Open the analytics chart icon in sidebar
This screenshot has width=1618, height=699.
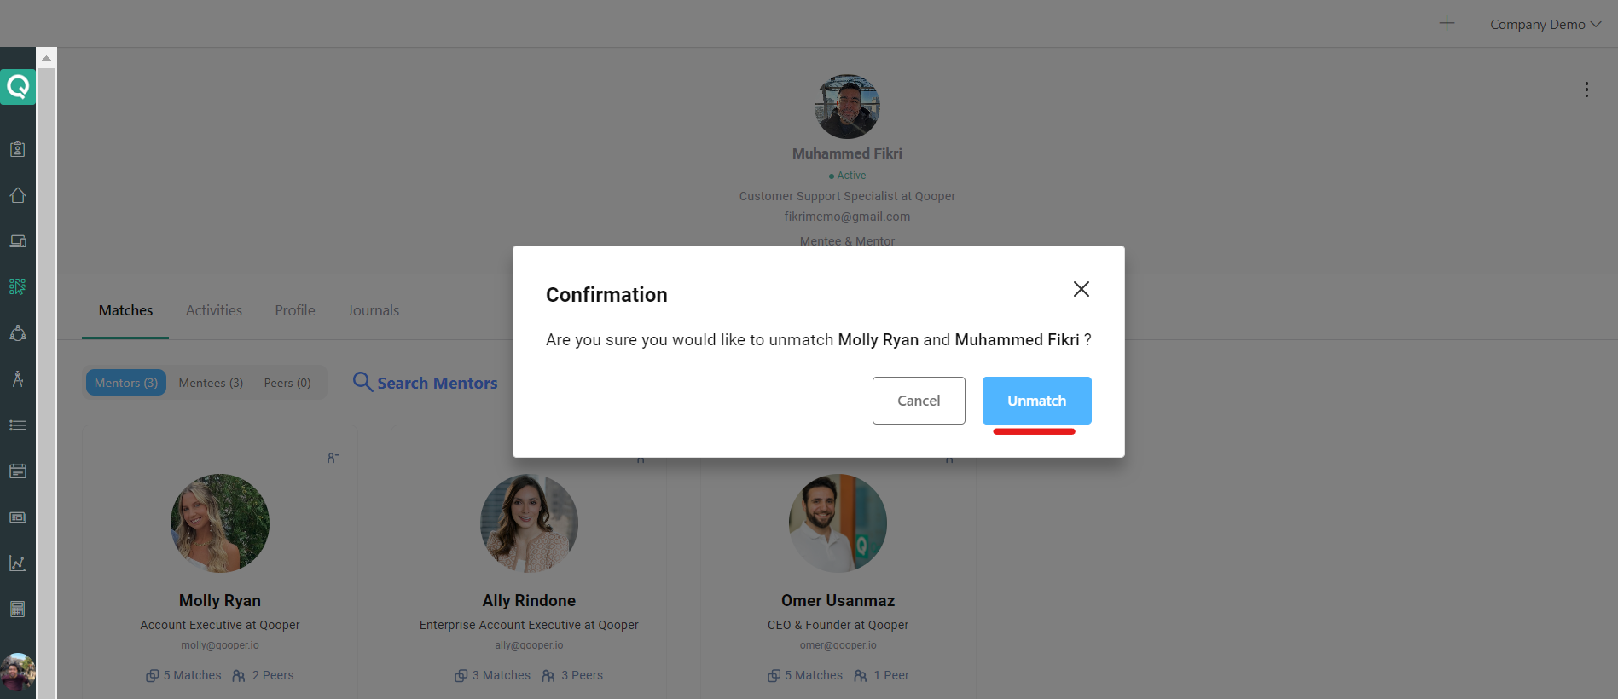(x=18, y=563)
